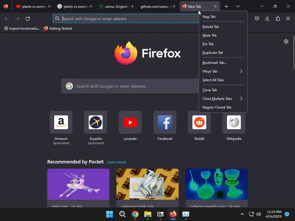295x221 pixels.
Task: Choose Reload Tab in the context menu
Action: point(223,27)
